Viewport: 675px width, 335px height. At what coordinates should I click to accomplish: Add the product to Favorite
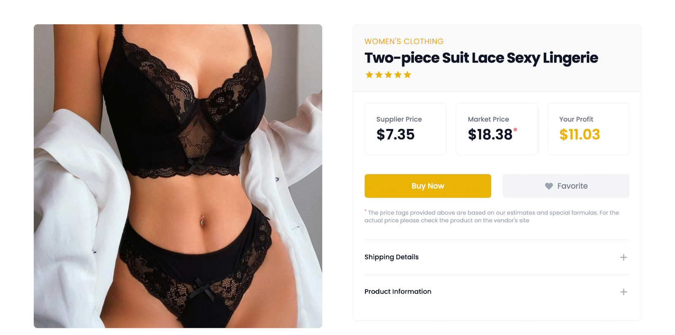coord(566,186)
